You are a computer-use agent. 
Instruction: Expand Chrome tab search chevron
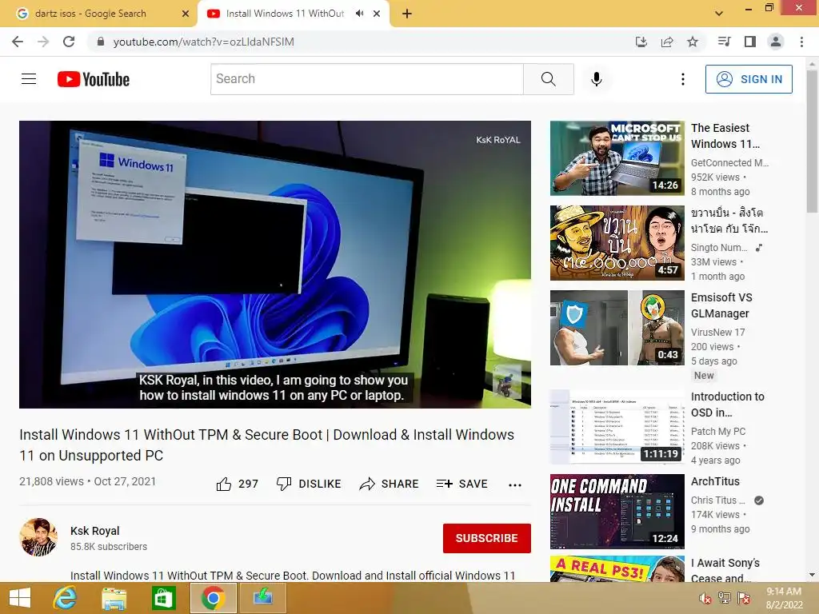(719, 14)
